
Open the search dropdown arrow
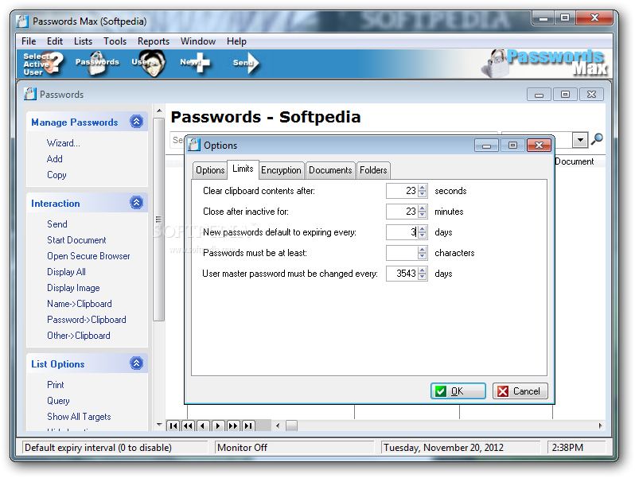coord(580,140)
